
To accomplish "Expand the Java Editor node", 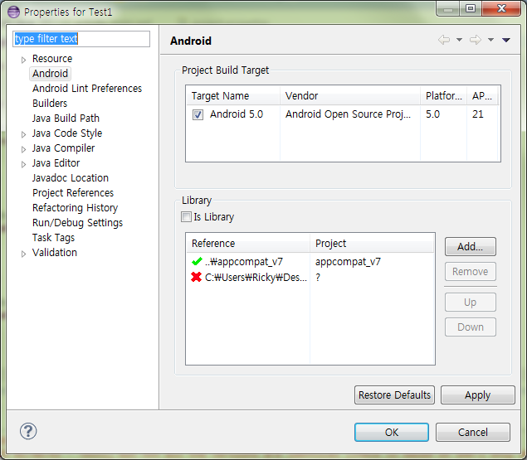I will (23, 164).
